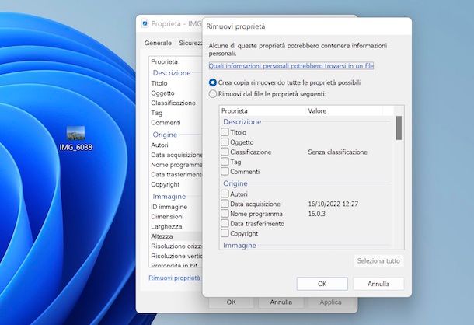Check the Nome programma checkbox
Screen dimensions: 474x325
pyautogui.click(x=225, y=213)
